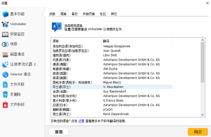This screenshot has height=137, width=211.
Task: Click the 反删除 undelete icon
Action: point(5,95)
